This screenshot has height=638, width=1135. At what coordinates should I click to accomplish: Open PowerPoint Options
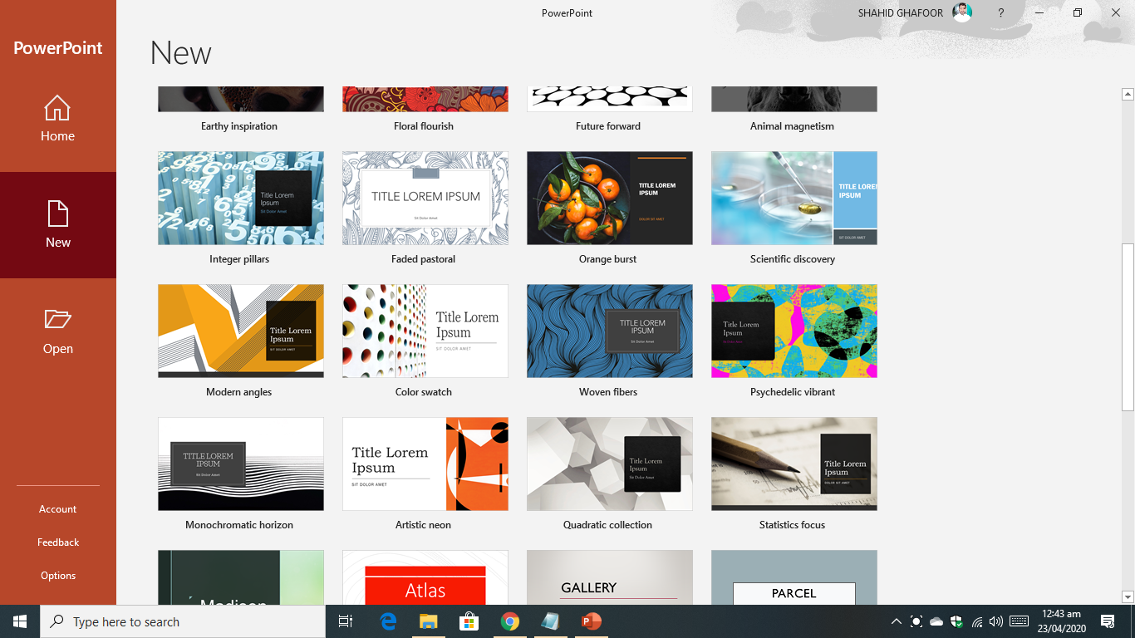(57, 575)
